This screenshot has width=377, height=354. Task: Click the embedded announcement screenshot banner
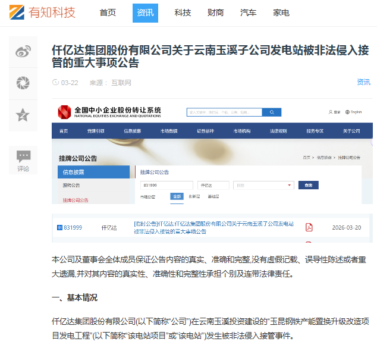(212, 152)
